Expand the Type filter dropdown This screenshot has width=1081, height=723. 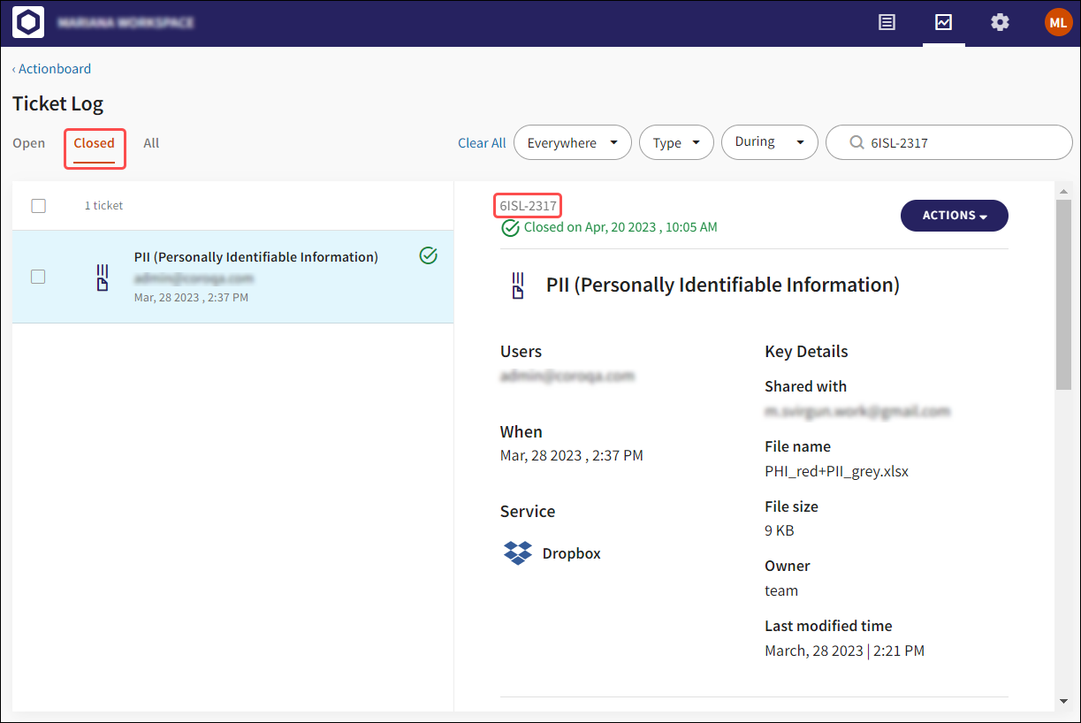[676, 142]
